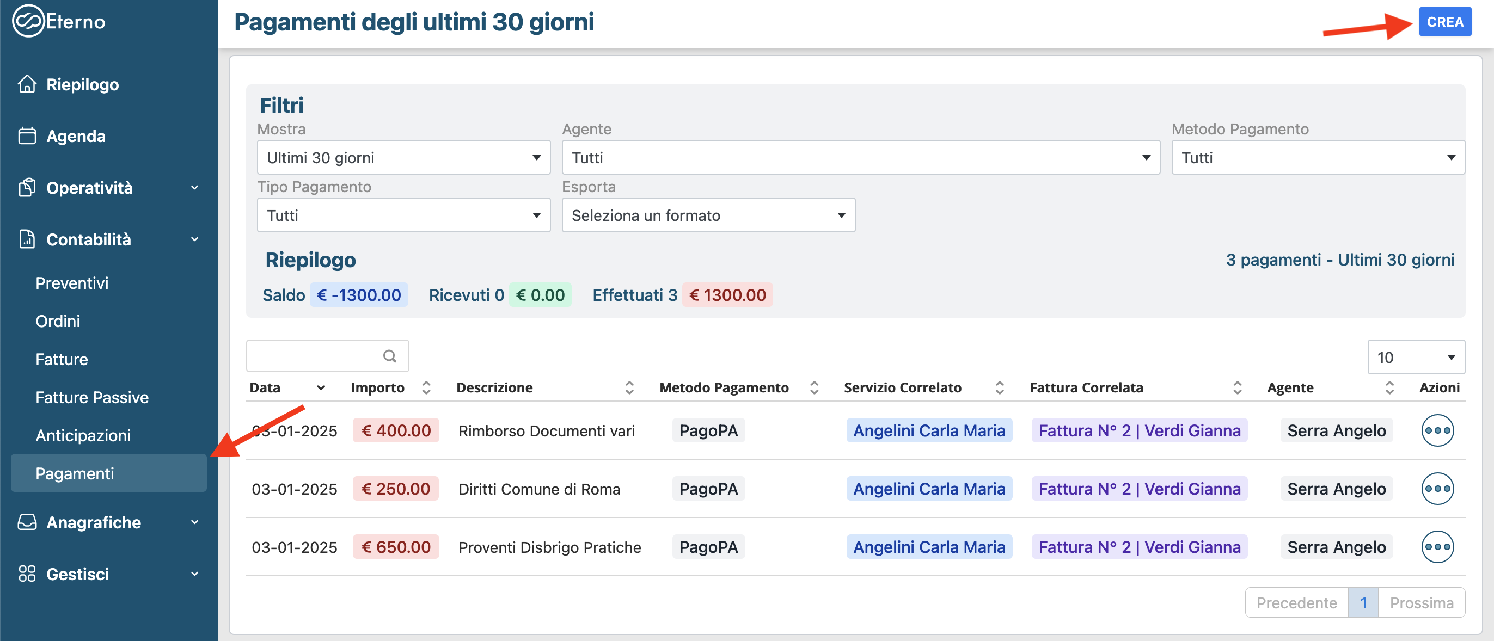
Task: Open Preventivi from Contabilità submenu
Action: point(72,283)
